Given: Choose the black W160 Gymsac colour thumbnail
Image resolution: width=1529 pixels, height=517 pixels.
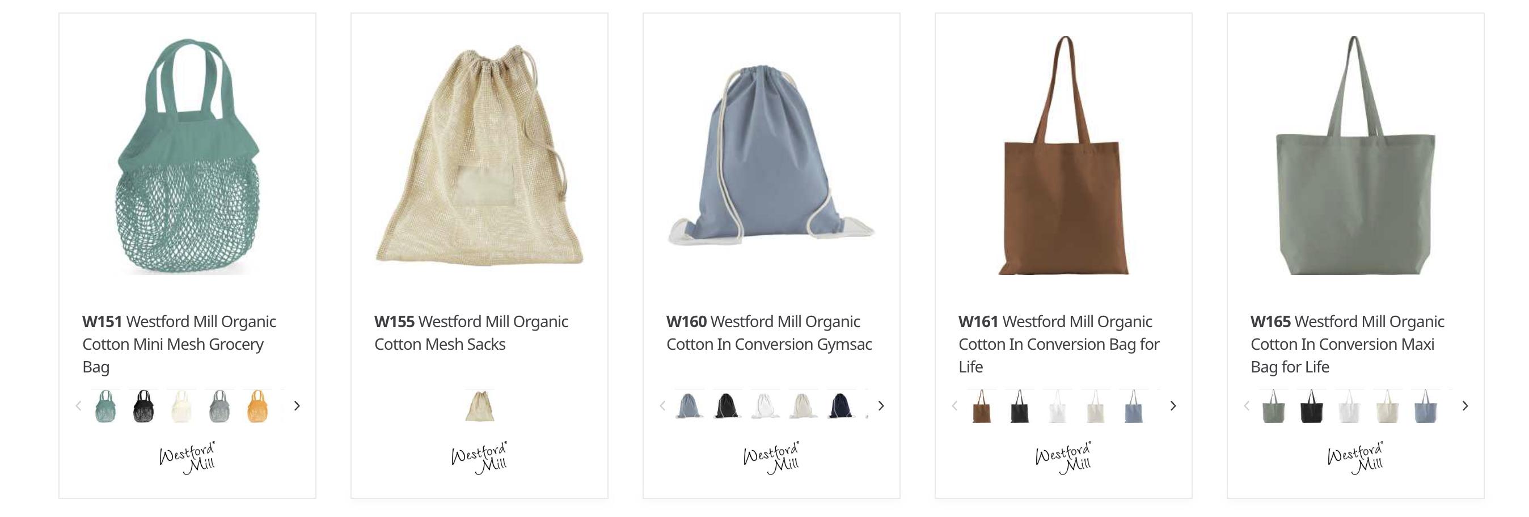Looking at the screenshot, I should point(727,406).
